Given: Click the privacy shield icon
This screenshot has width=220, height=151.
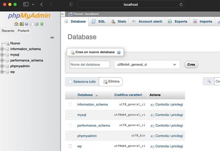Looking at the screenshot, I should [71, 4].
